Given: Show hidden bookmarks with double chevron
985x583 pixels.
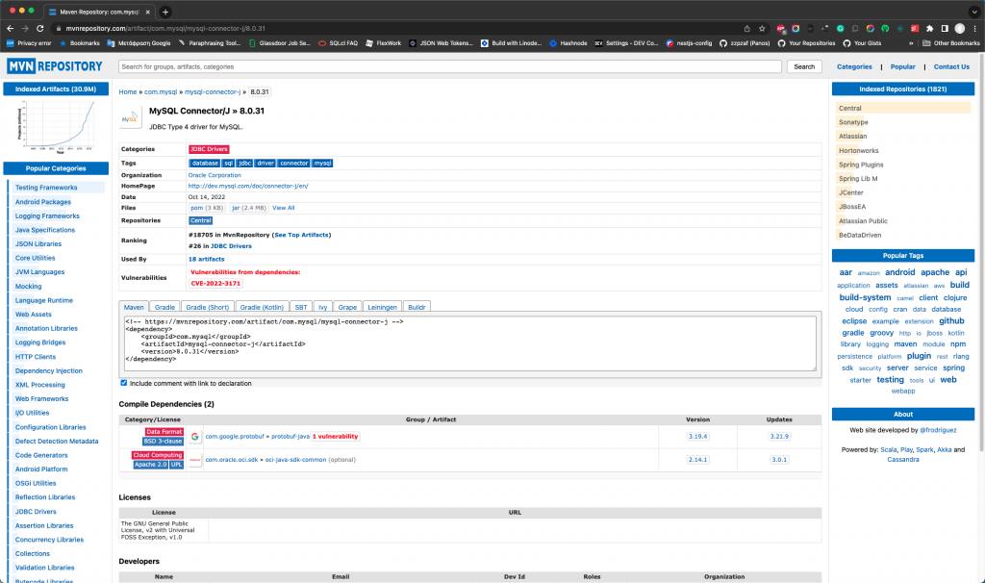Looking at the screenshot, I should pyautogui.click(x=911, y=43).
